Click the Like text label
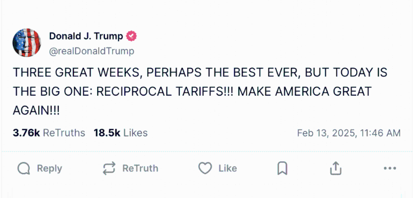Screen dimensions: 413x198 pyautogui.click(x=227, y=169)
